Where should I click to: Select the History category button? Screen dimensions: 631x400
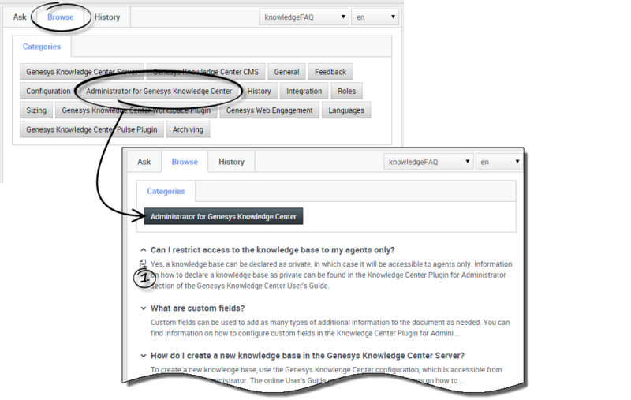pyautogui.click(x=259, y=92)
